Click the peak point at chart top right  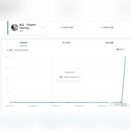(x=126, y=56)
